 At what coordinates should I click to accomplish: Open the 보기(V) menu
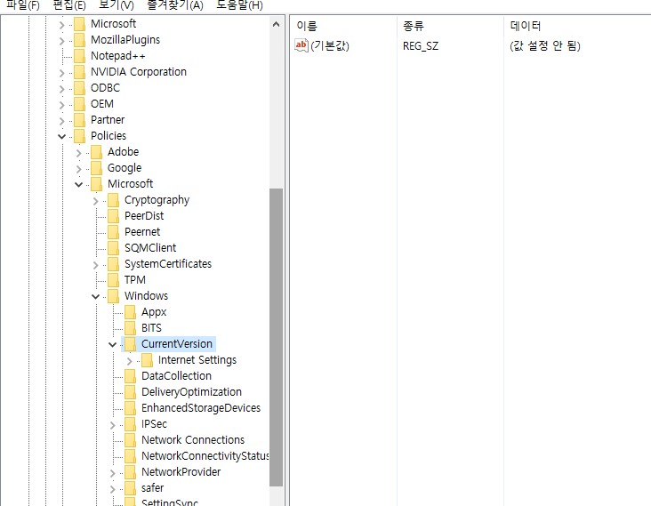[117, 5]
